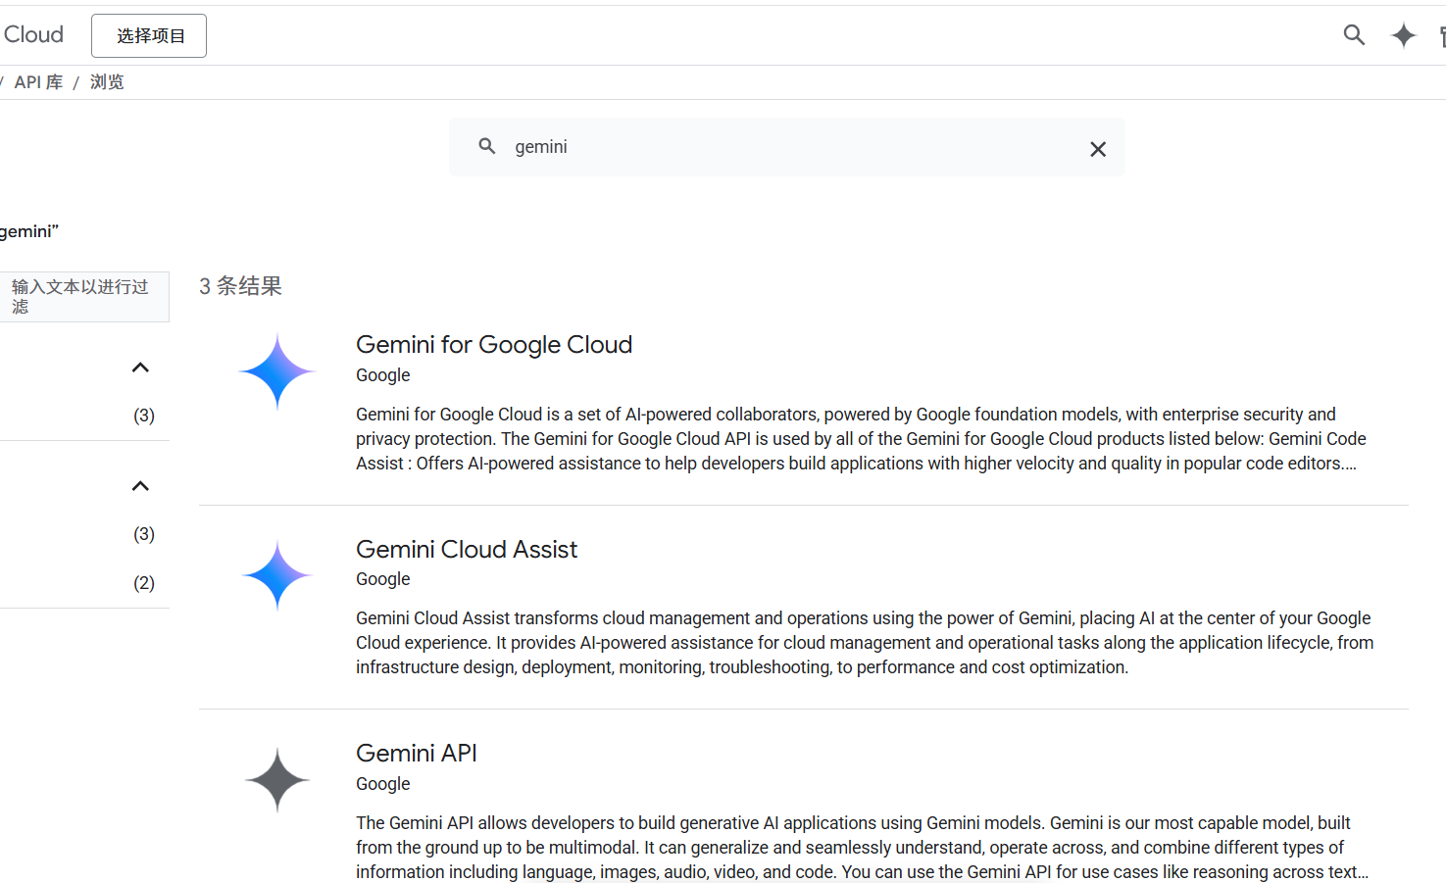Click Gemini for Google Cloud sparkle logo
The image size is (1446, 883).
click(277, 371)
